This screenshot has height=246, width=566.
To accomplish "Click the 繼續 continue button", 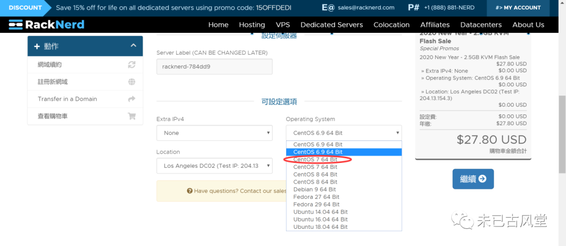I will coord(473,179).
